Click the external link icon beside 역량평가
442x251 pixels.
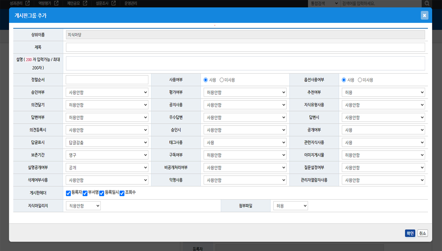point(56,3)
